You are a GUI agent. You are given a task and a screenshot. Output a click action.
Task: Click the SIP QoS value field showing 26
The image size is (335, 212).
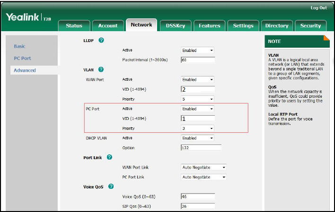tap(198, 206)
